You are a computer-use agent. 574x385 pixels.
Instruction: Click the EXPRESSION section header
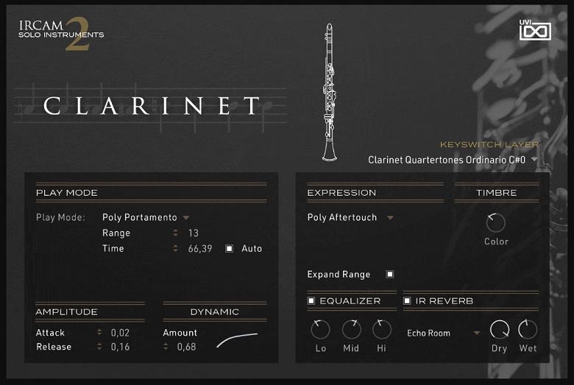tap(341, 193)
